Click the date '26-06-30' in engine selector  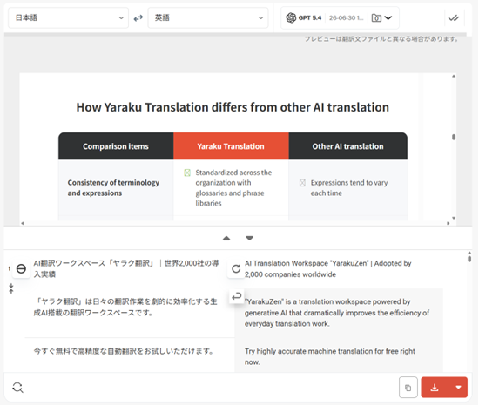347,18
